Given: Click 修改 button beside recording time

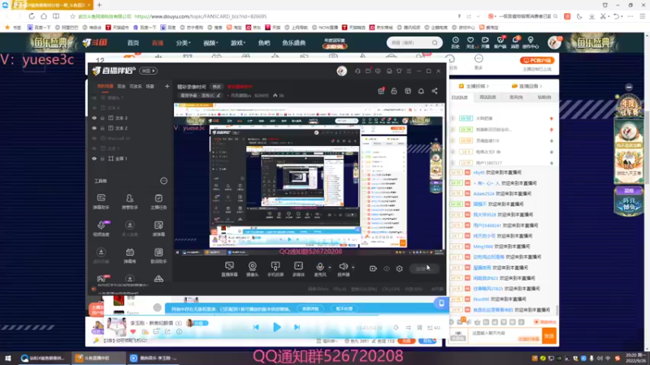Looking at the screenshot, I should click(216, 87).
